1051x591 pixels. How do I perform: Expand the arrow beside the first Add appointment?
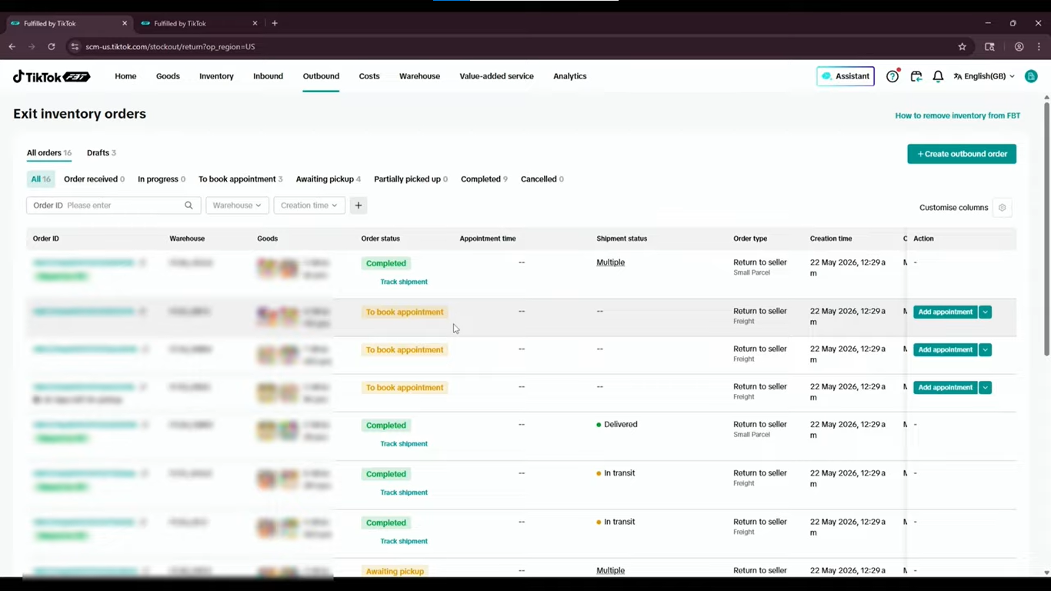[985, 312]
